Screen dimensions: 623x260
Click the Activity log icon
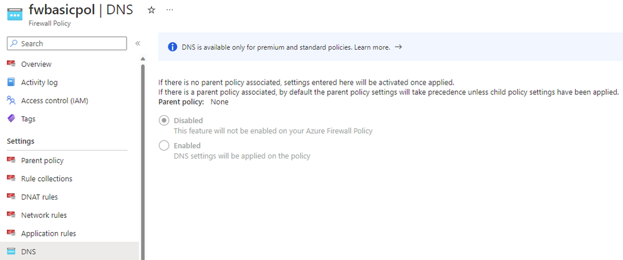tap(11, 82)
